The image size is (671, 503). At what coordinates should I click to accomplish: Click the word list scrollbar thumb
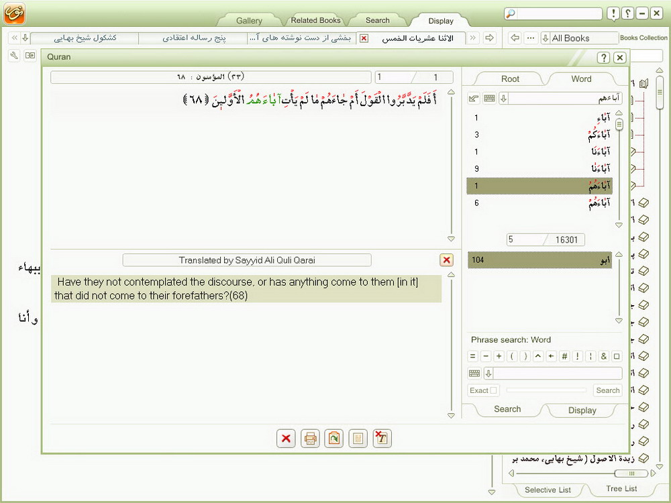619,125
